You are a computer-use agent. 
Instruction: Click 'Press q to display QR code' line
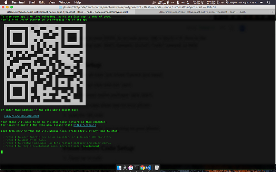coord(24,140)
